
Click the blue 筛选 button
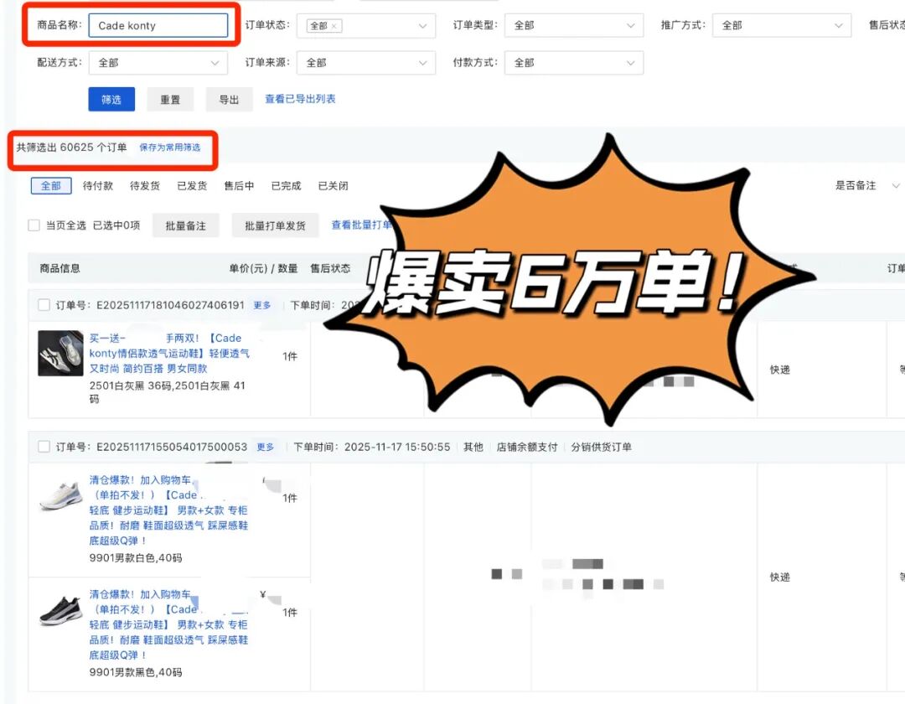point(111,99)
